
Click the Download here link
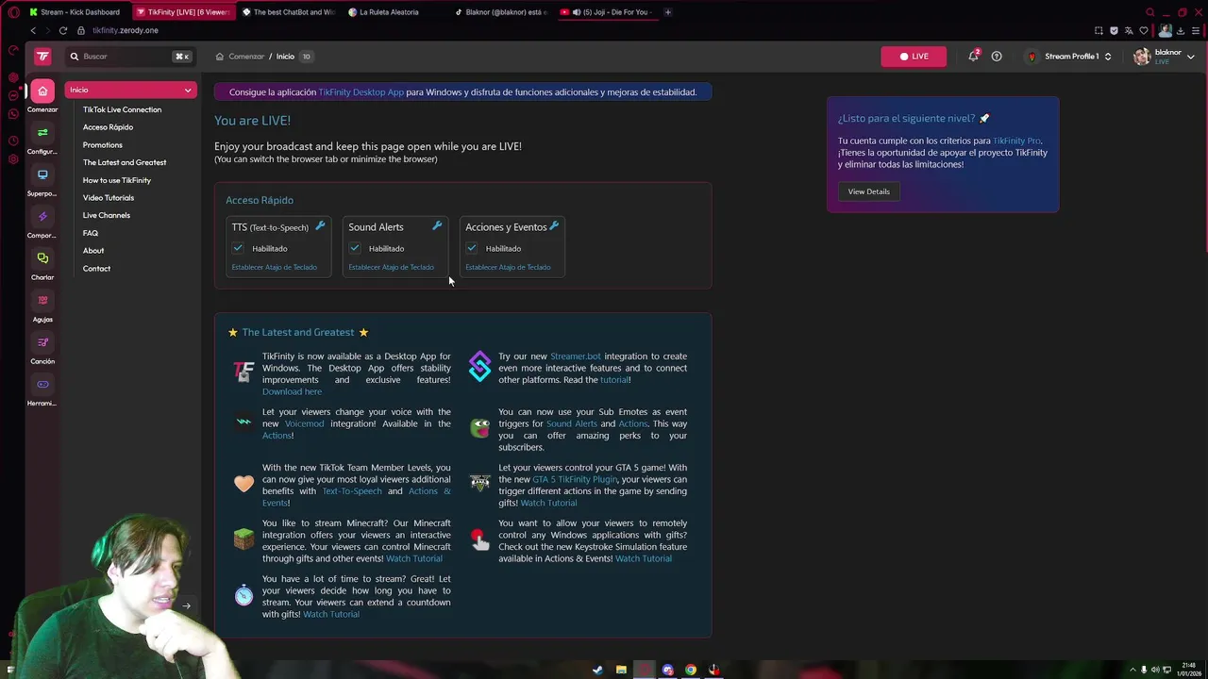292,391
